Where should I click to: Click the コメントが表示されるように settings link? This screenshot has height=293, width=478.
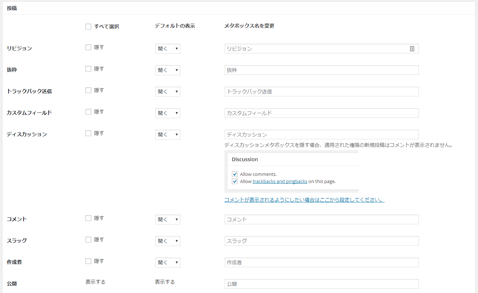click(304, 200)
